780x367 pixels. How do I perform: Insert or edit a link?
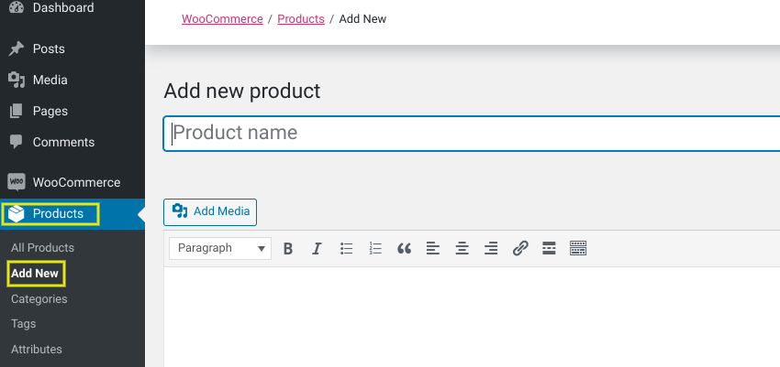[519, 248]
